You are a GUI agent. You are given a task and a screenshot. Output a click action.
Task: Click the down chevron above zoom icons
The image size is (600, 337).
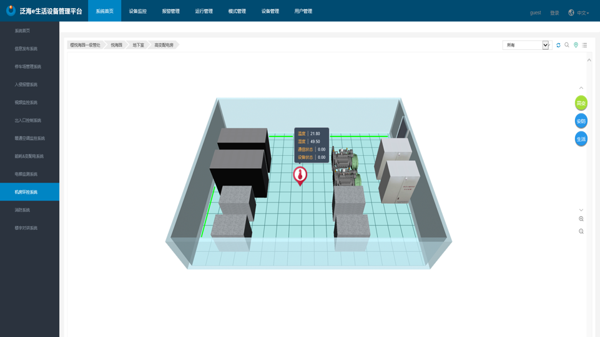coord(581,210)
